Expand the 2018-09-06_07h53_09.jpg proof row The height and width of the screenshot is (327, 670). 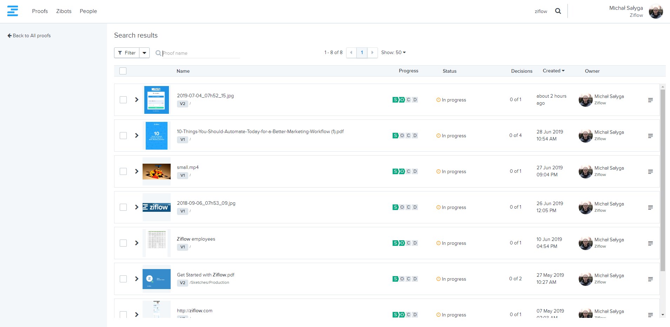(x=137, y=207)
